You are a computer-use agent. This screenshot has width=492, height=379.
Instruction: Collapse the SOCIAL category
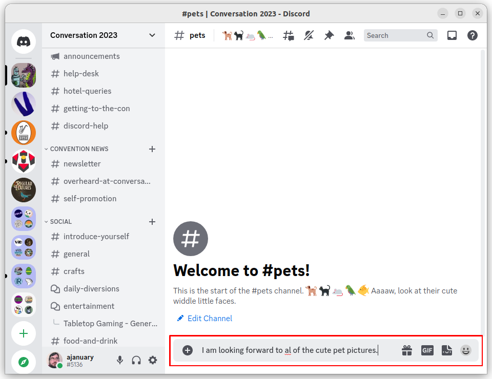pos(58,222)
